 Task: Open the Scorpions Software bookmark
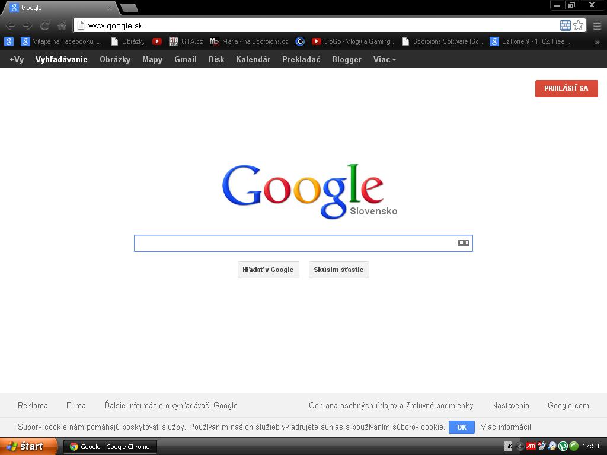point(442,41)
